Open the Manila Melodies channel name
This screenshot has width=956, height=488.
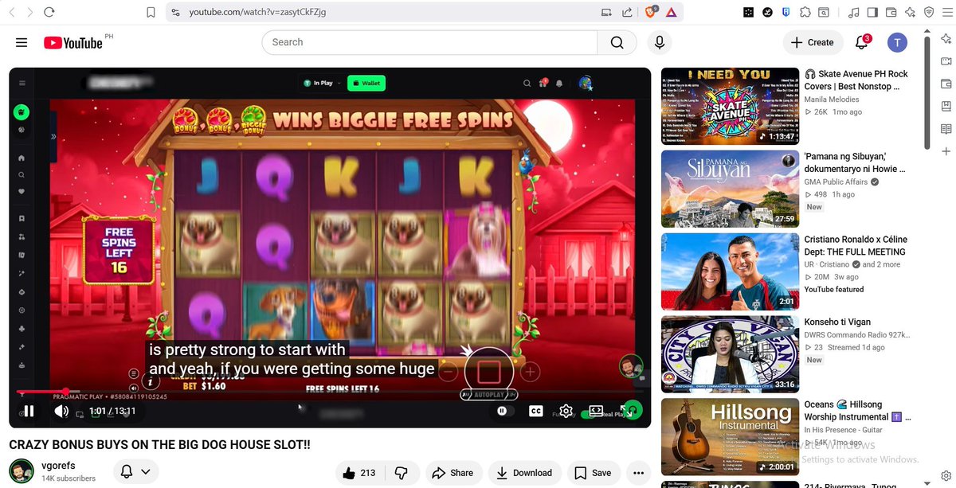tap(832, 100)
